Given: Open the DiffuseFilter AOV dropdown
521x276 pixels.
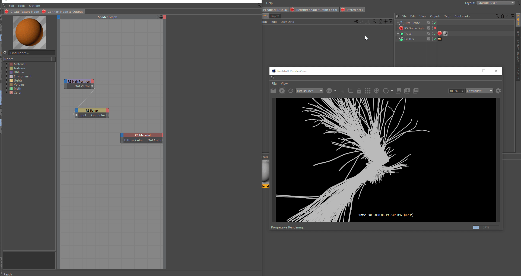Looking at the screenshot, I should click(x=310, y=91).
